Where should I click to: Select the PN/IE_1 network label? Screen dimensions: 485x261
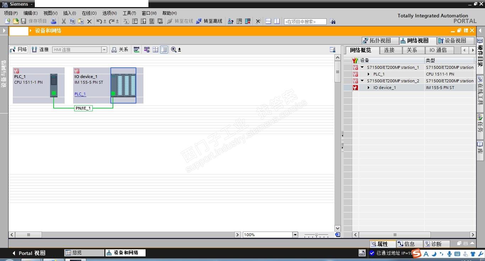pos(83,108)
